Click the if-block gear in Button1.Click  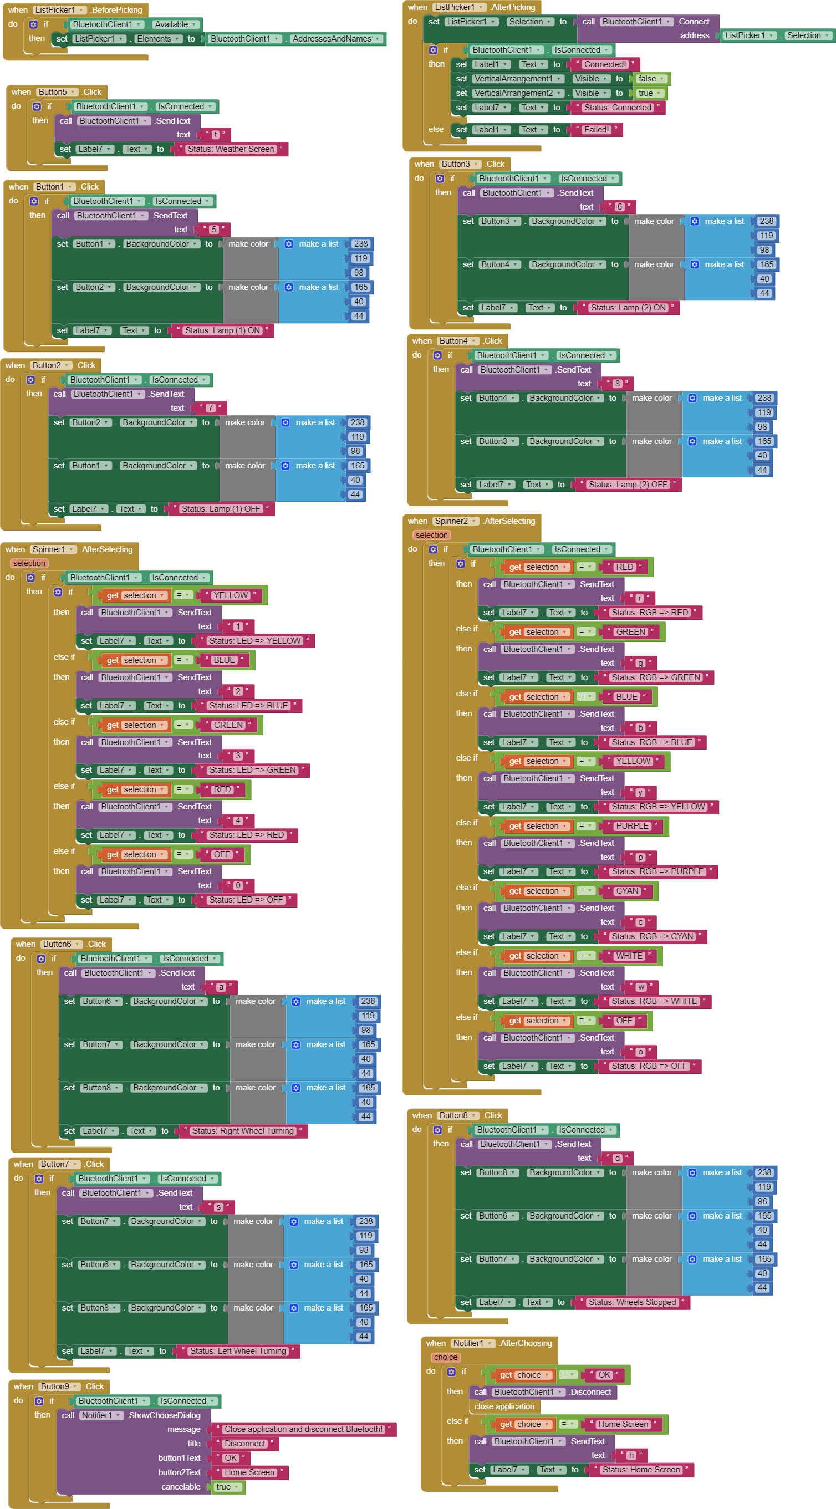point(34,201)
